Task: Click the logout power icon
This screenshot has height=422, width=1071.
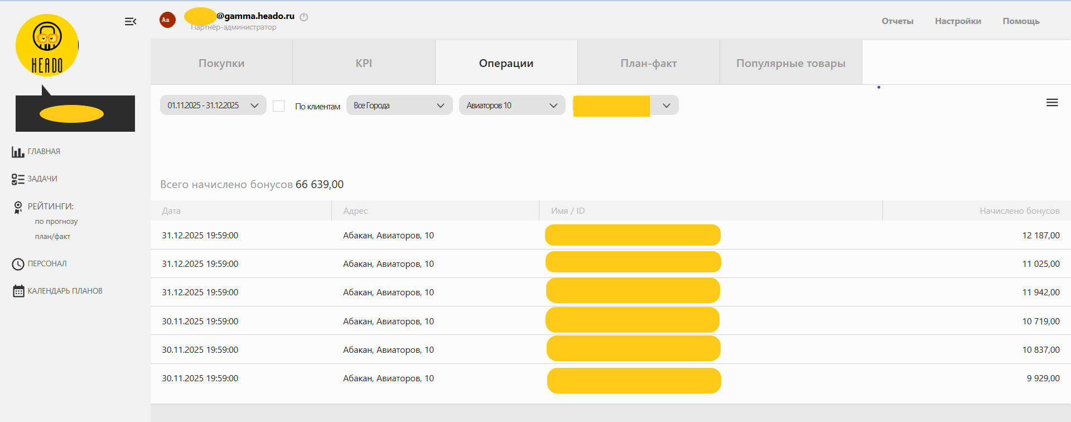Action: pos(304,17)
